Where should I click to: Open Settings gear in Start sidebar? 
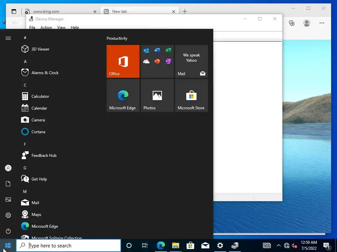tap(8, 215)
